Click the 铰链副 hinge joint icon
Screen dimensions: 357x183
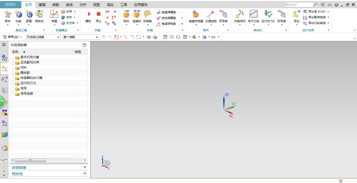coord(148,15)
